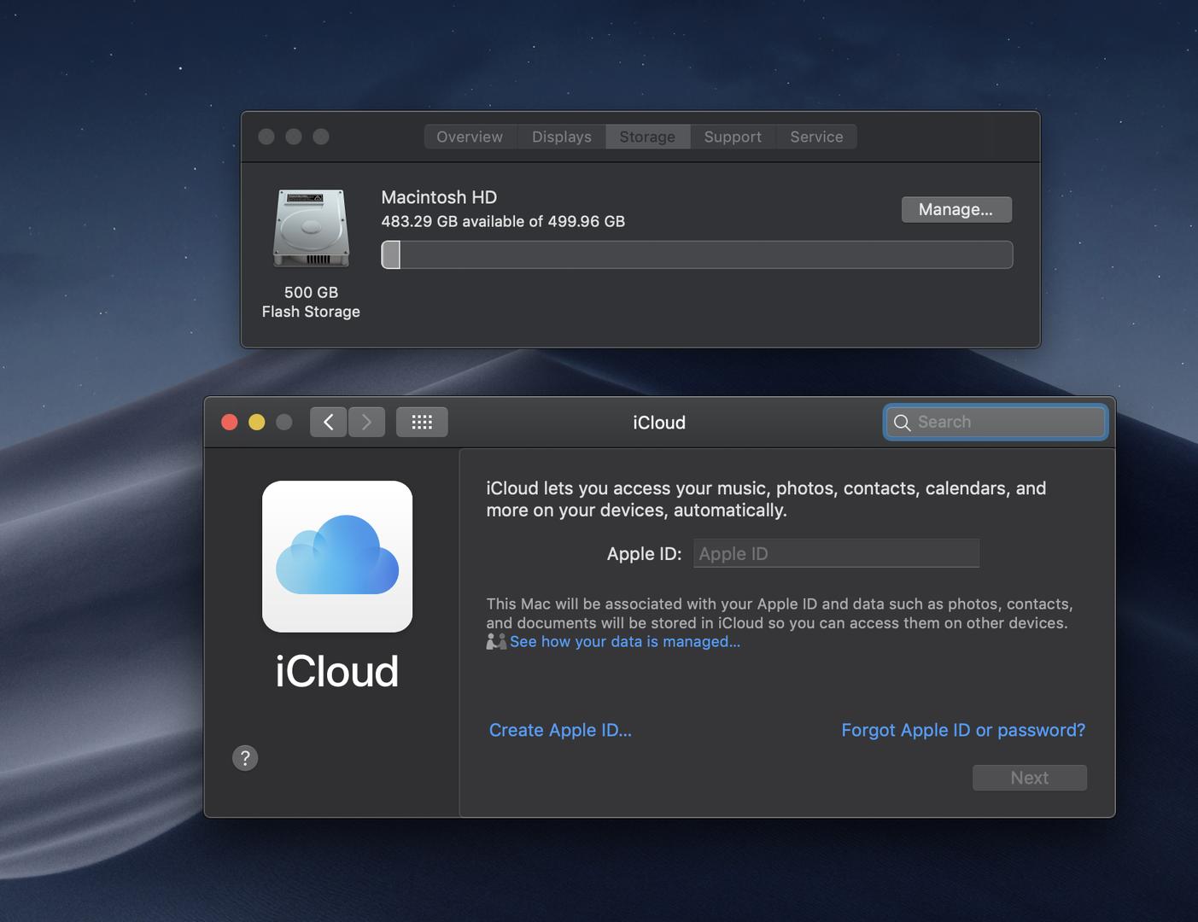The image size is (1198, 922).
Task: Click the privacy handshake icon
Action: tap(496, 641)
